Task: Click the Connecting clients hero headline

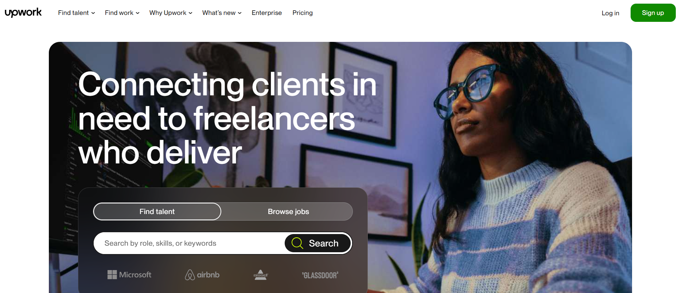Action: tap(227, 118)
